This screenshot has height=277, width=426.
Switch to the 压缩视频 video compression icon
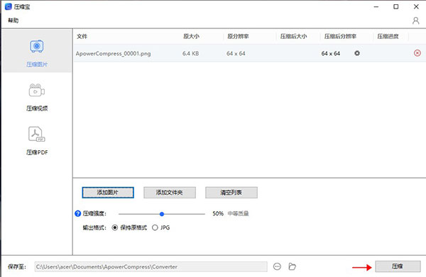(37, 90)
